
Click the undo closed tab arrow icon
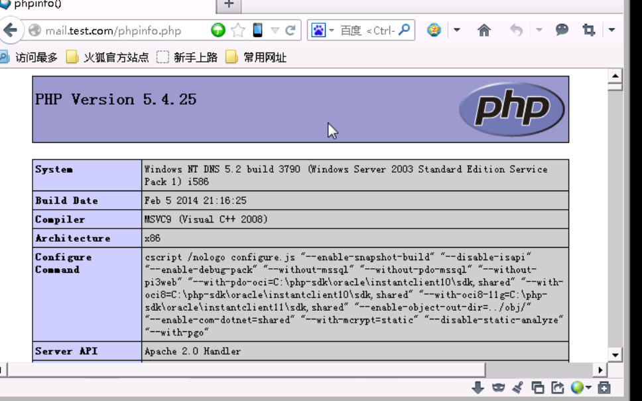tap(517, 30)
